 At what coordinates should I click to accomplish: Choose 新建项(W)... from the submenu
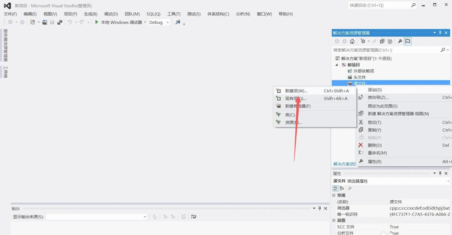click(315, 91)
